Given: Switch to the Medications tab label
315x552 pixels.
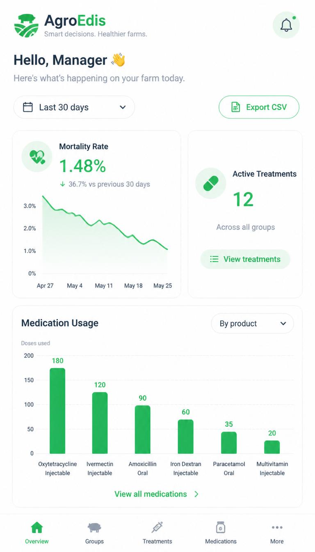Looking at the screenshot, I should 221,541.
